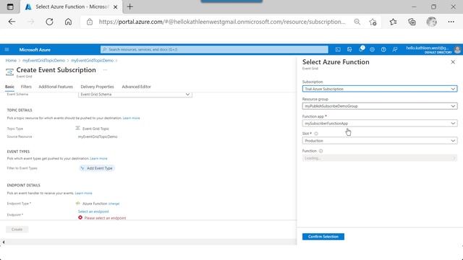The width and height of the screenshot is (463, 260).
Task: Open first myEventGridTopicDemo breadcrumb
Action: [43, 61]
